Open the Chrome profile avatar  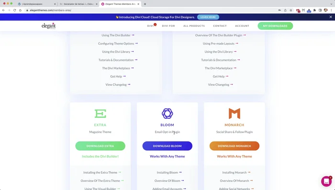coord(326,10)
